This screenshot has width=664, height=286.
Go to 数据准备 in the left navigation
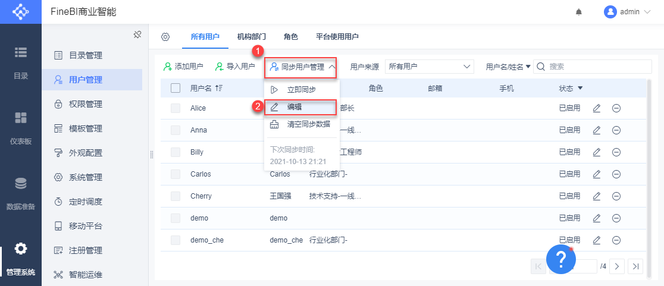[x=21, y=194]
